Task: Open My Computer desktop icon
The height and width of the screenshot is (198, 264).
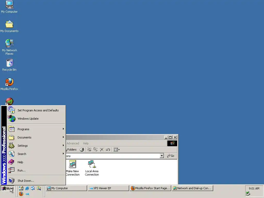Action: 9,7
